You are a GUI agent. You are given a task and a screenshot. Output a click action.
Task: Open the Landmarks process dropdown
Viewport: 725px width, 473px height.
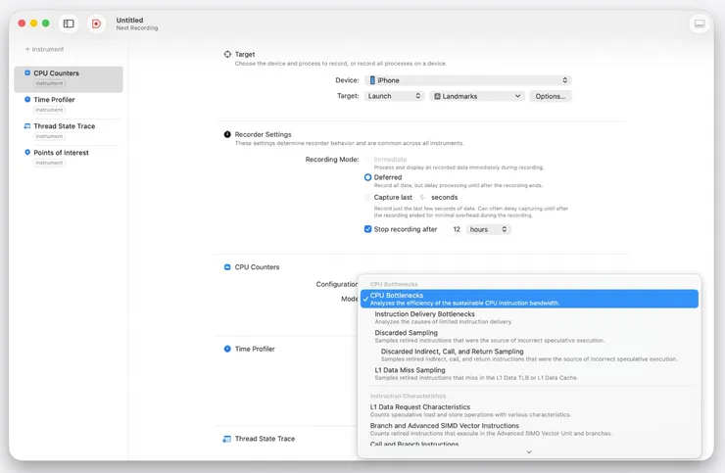477,96
